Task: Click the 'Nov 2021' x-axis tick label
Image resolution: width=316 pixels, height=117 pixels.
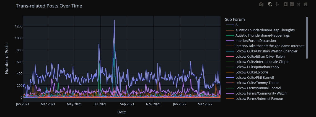Action: point(153,104)
